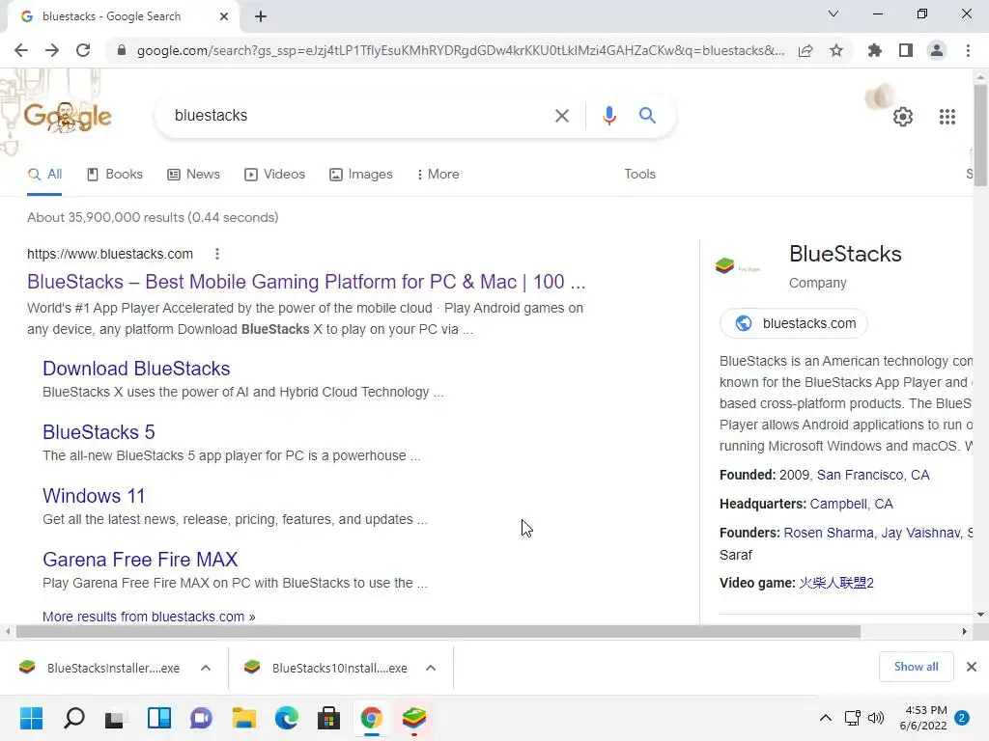Open the volume control in system tray

coord(876,718)
